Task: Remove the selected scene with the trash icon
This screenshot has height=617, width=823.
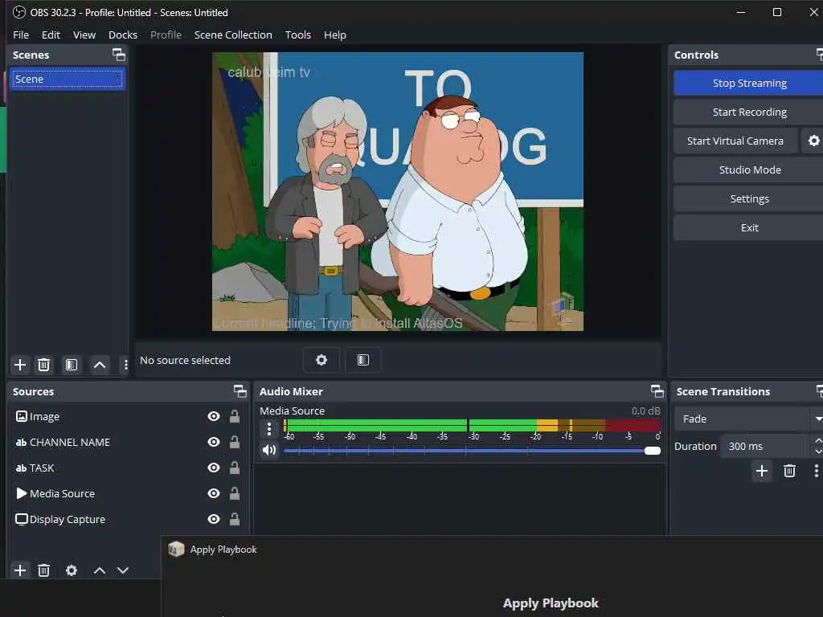Action: click(44, 365)
